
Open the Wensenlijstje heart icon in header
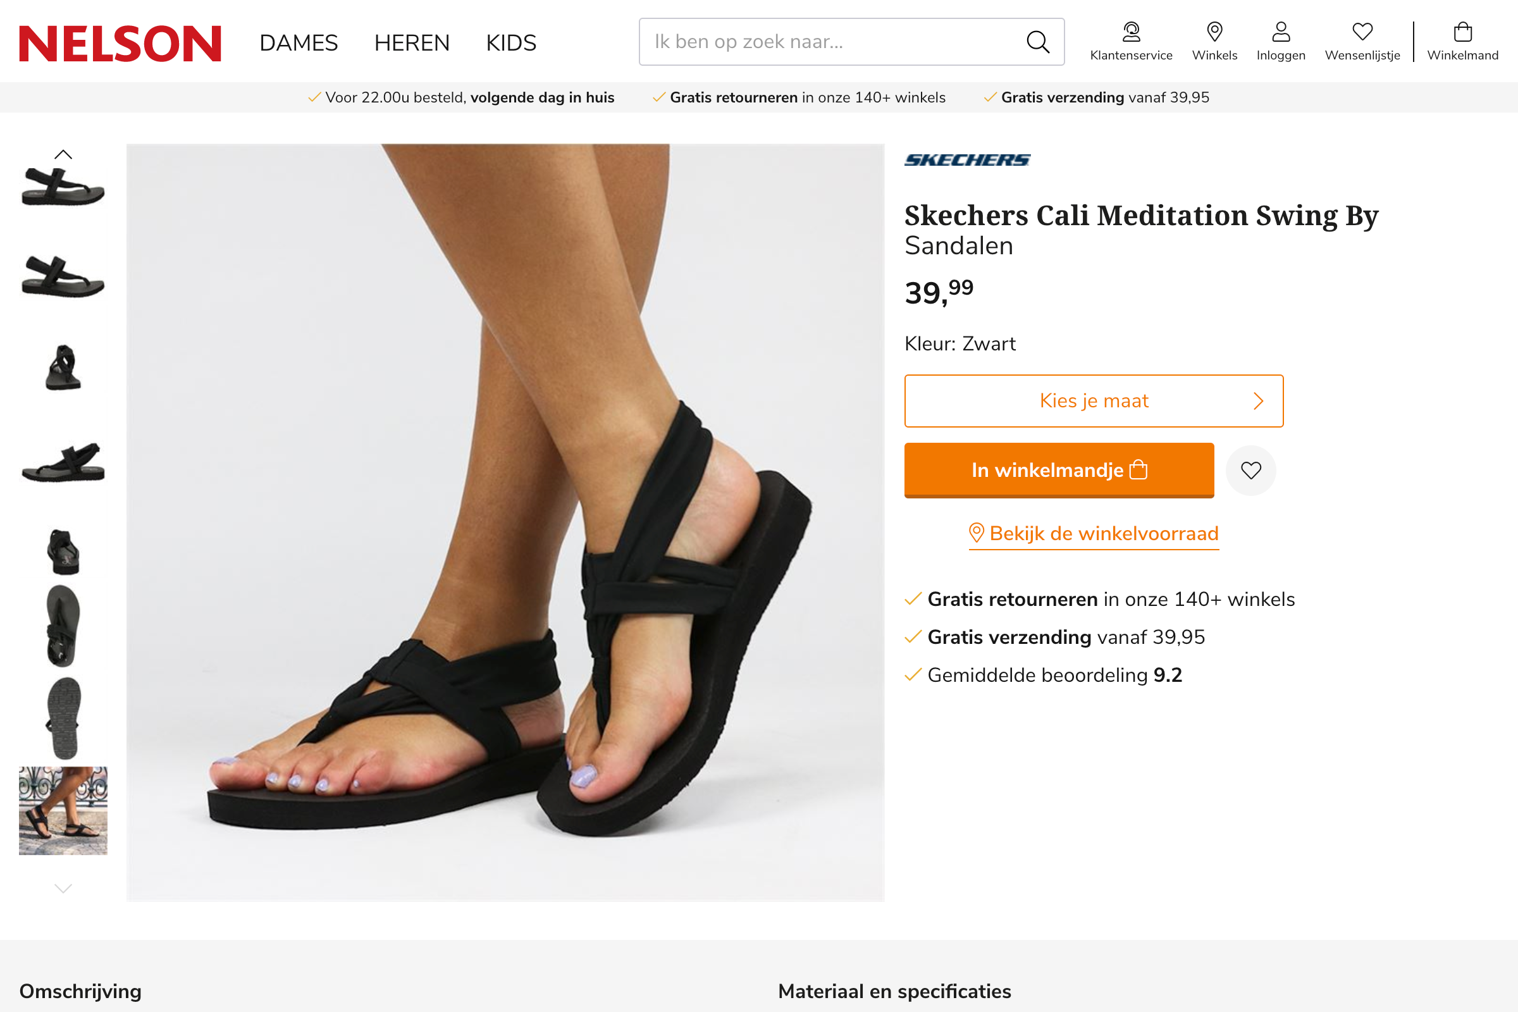1362,32
